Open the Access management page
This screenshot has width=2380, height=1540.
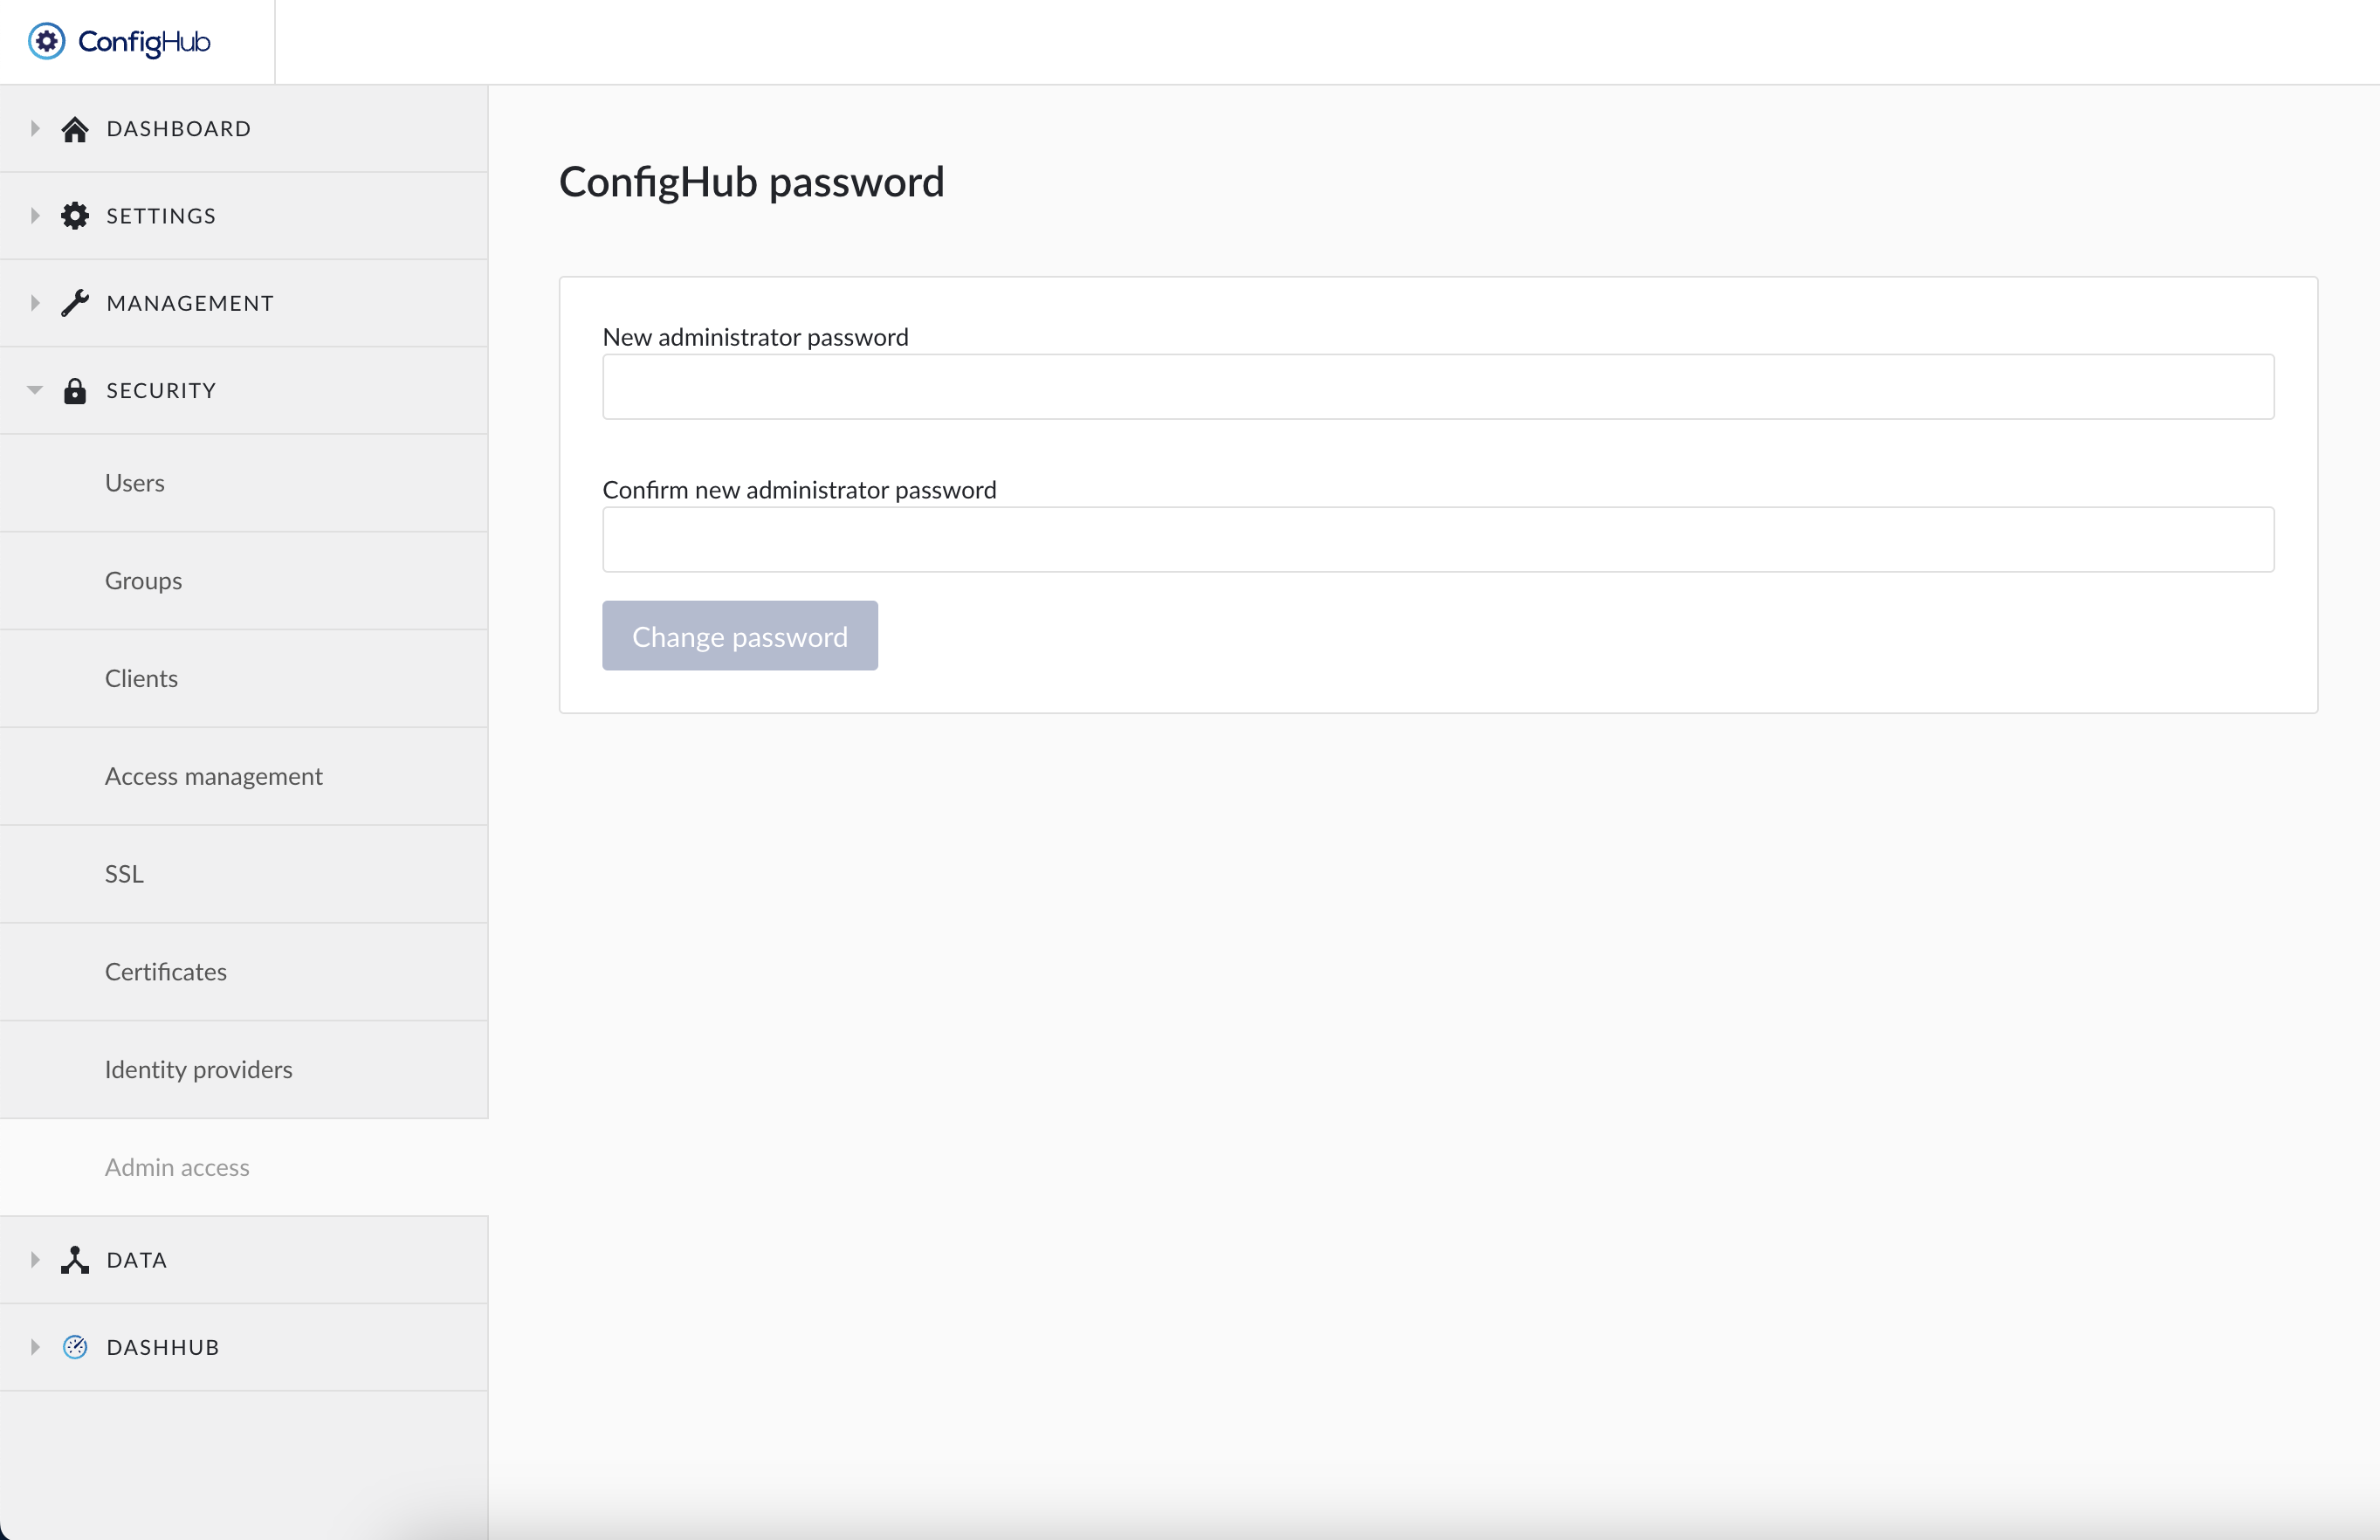coord(213,776)
